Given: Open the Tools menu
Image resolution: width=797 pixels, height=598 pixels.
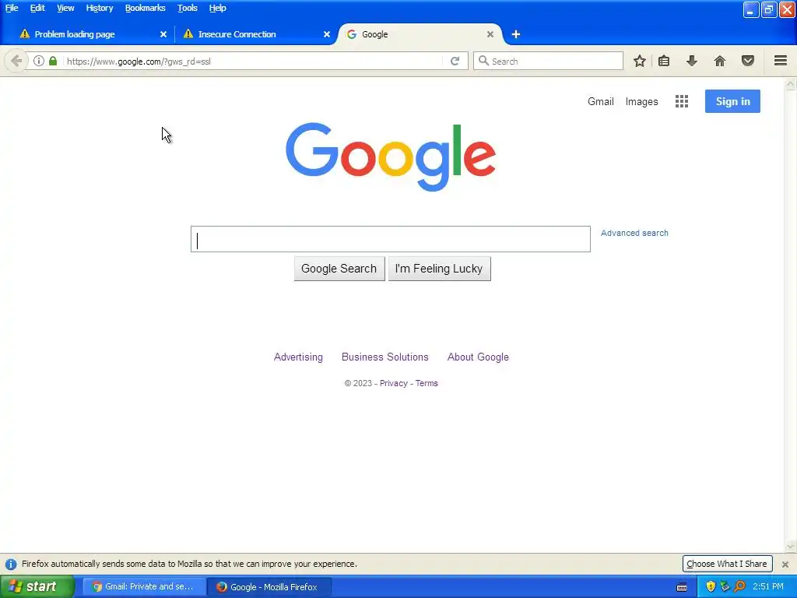Looking at the screenshot, I should tap(187, 8).
